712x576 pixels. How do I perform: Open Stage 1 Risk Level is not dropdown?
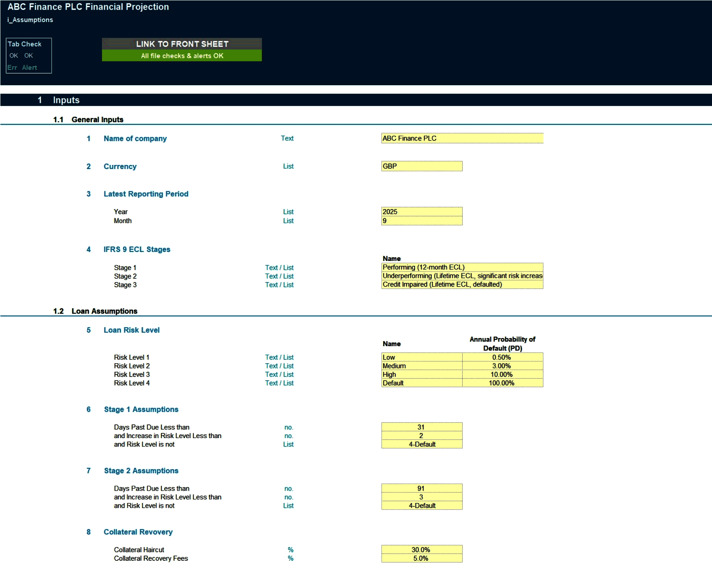(x=422, y=444)
